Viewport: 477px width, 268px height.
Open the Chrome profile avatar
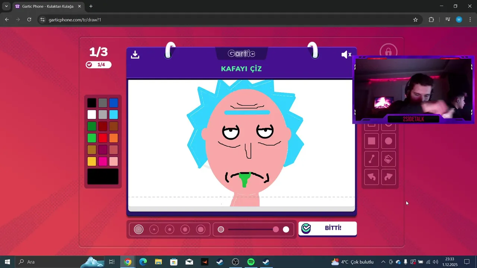(x=459, y=20)
